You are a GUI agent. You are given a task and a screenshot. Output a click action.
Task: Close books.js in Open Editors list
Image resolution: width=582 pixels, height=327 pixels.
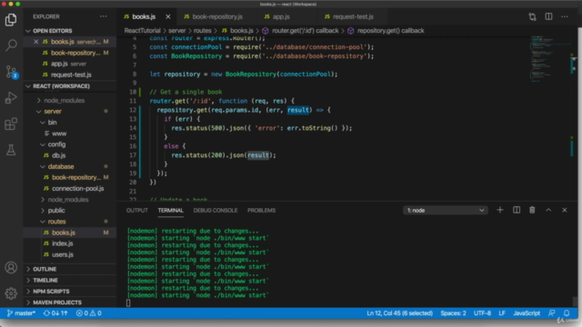click(36, 42)
